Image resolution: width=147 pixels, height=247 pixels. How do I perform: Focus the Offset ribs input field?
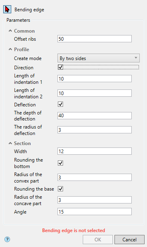tap(94, 39)
